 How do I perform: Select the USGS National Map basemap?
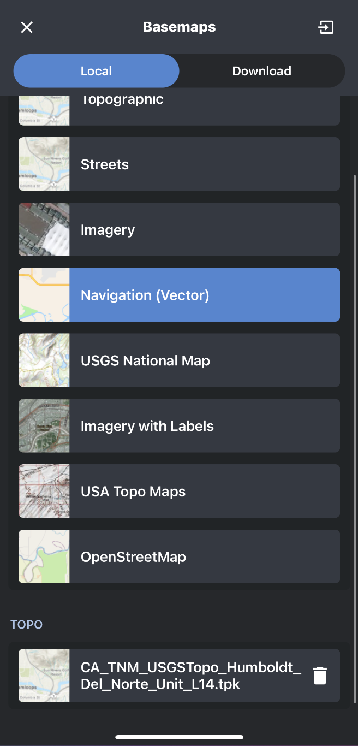tap(204, 361)
